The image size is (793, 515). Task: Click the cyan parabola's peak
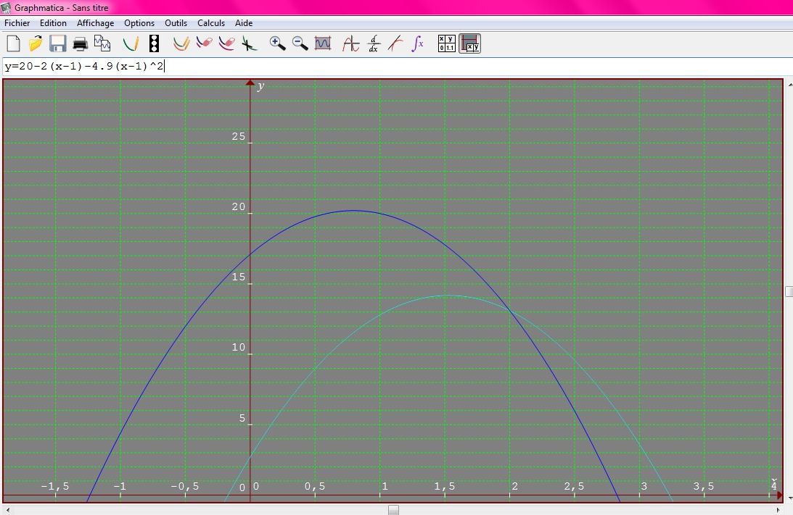(x=447, y=296)
